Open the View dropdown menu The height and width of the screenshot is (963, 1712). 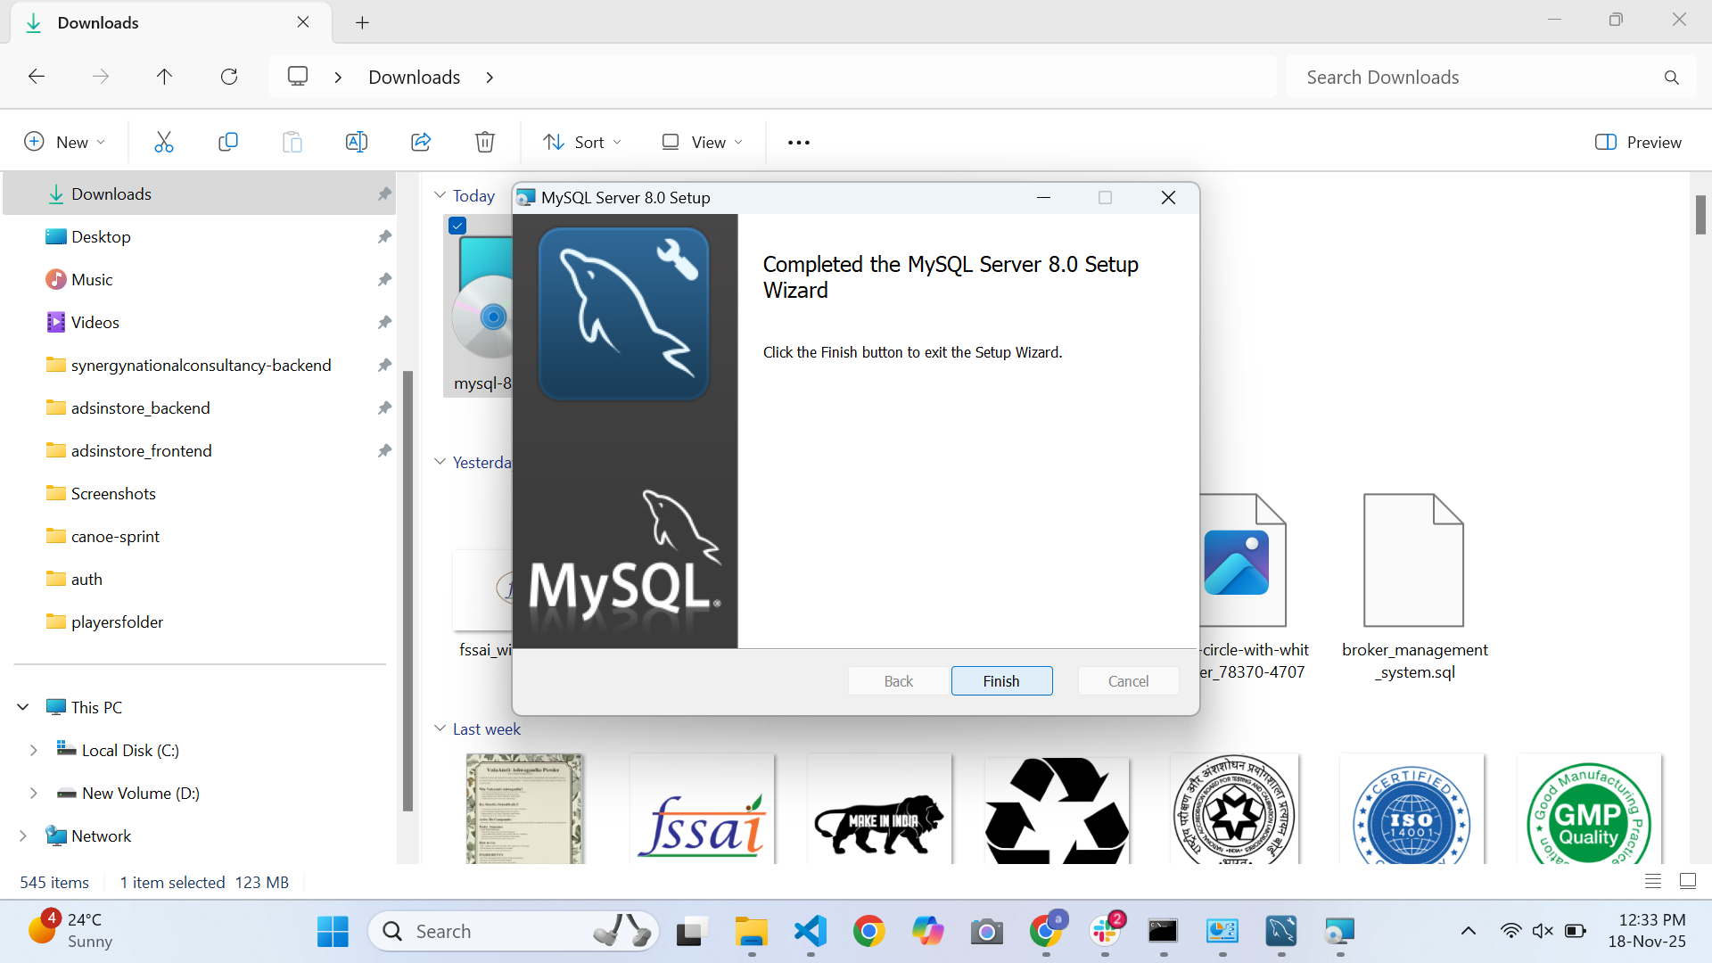[702, 142]
